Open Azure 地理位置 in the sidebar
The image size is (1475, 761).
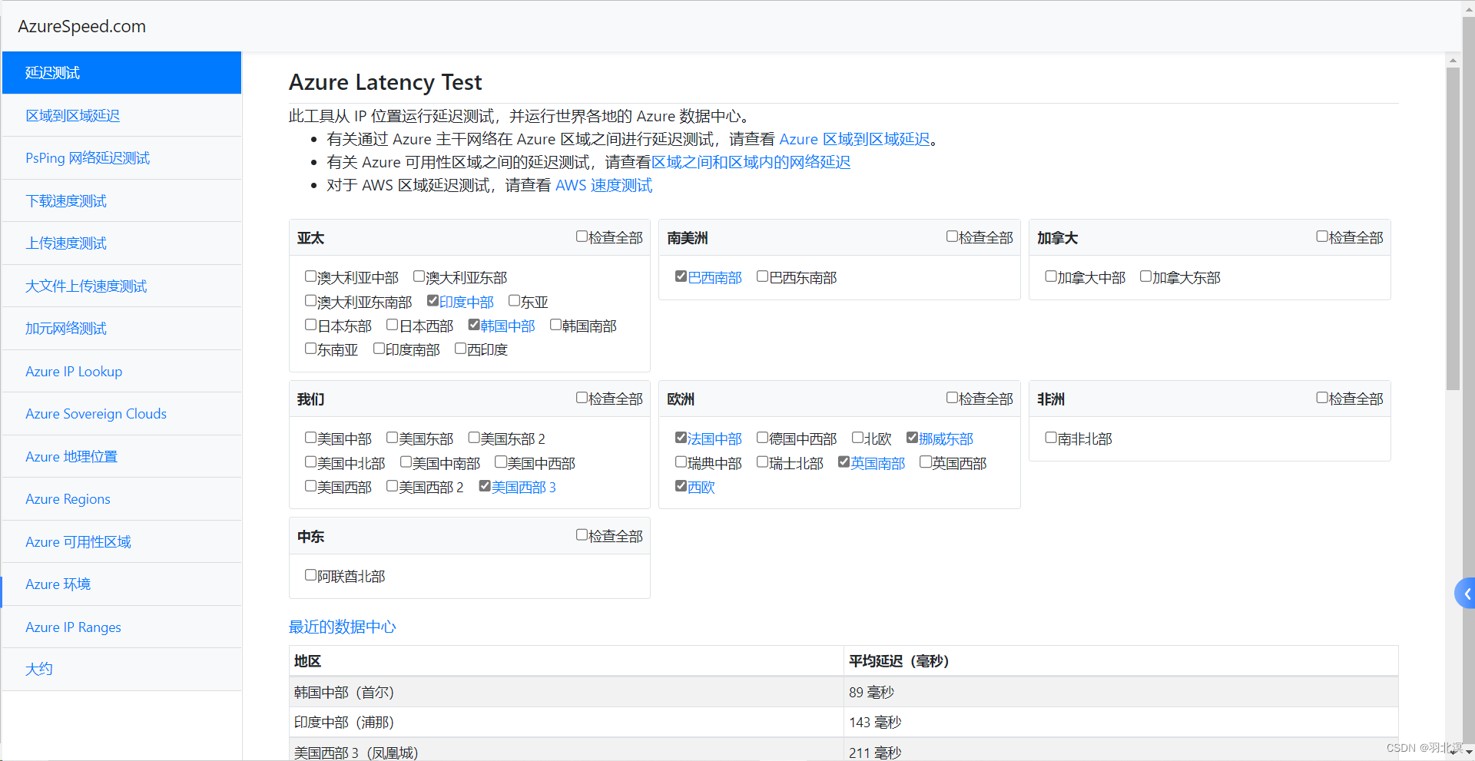point(122,456)
